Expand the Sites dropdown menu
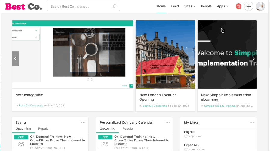 [x=190, y=6]
